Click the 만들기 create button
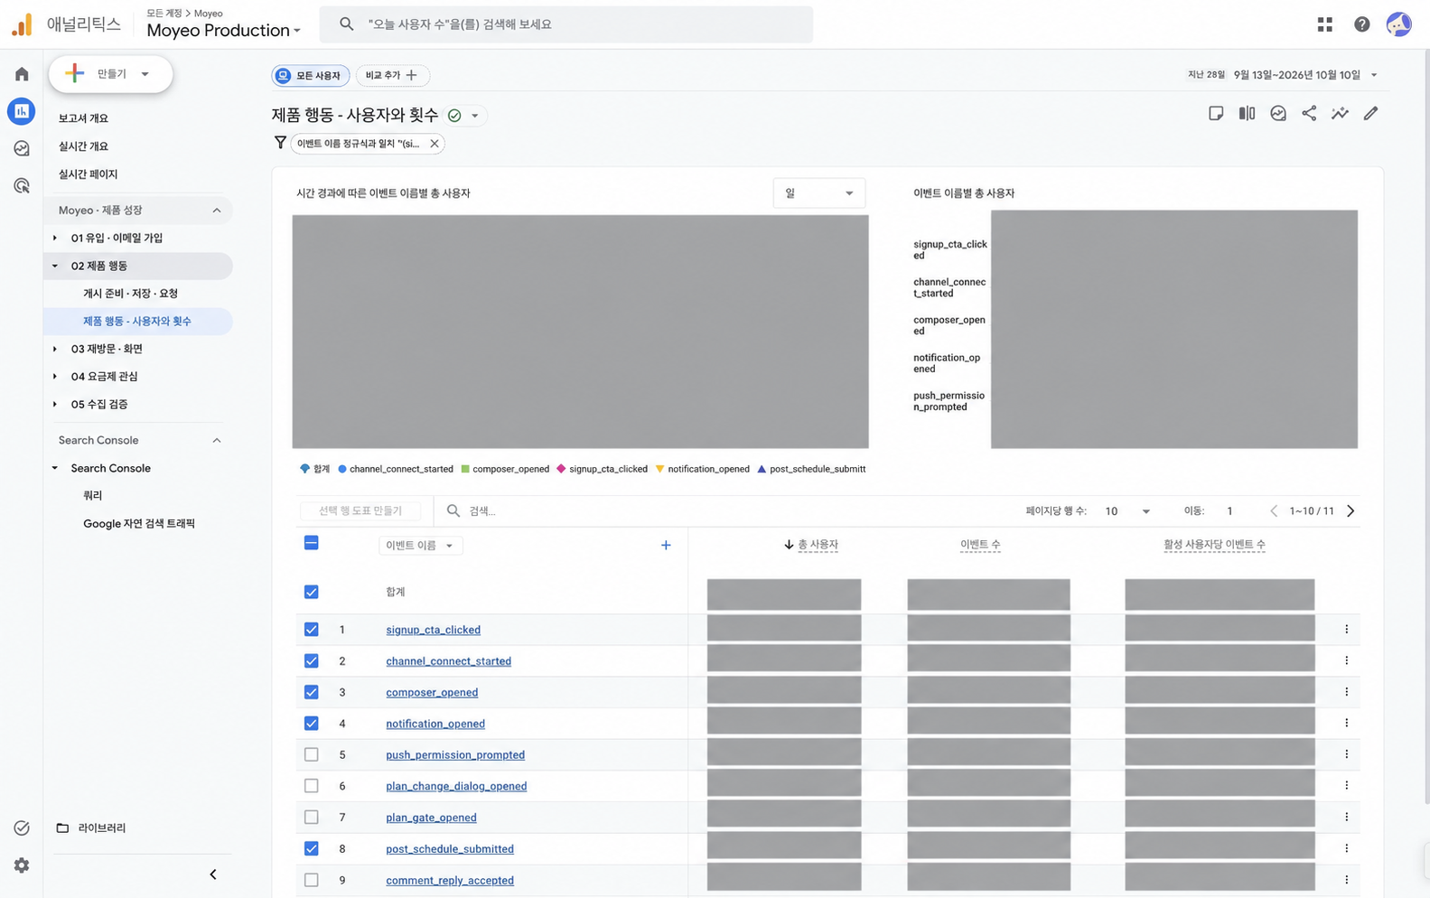Image resolution: width=1430 pixels, height=898 pixels. tap(110, 74)
